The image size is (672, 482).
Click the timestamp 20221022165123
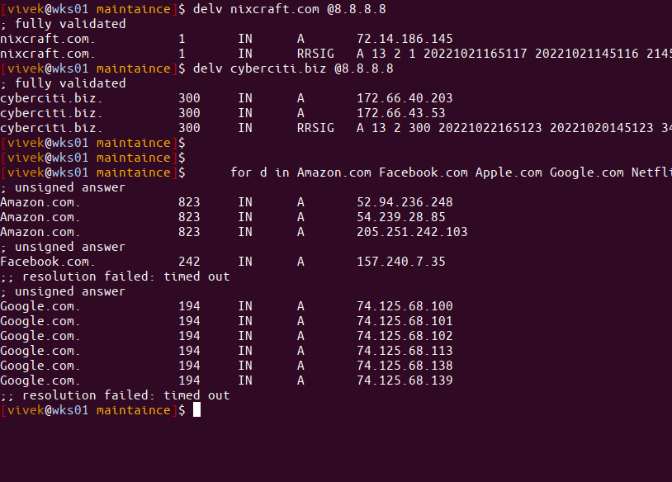click(x=490, y=128)
